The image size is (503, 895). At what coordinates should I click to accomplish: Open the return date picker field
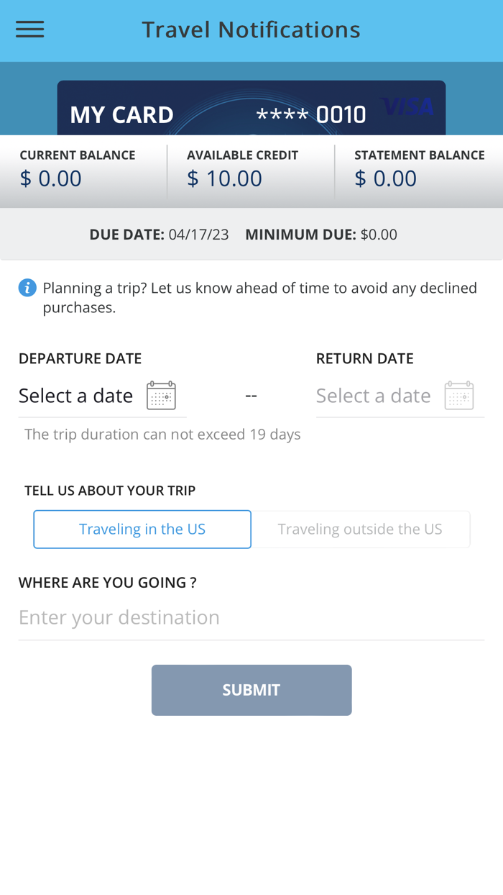[374, 396]
